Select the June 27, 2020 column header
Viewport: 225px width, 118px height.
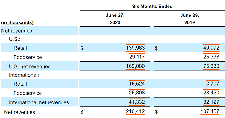pyautogui.click(x=115, y=19)
